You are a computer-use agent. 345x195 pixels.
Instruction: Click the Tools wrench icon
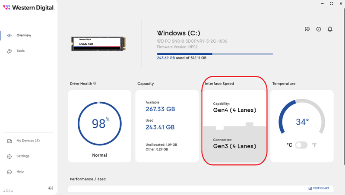(x=9, y=51)
